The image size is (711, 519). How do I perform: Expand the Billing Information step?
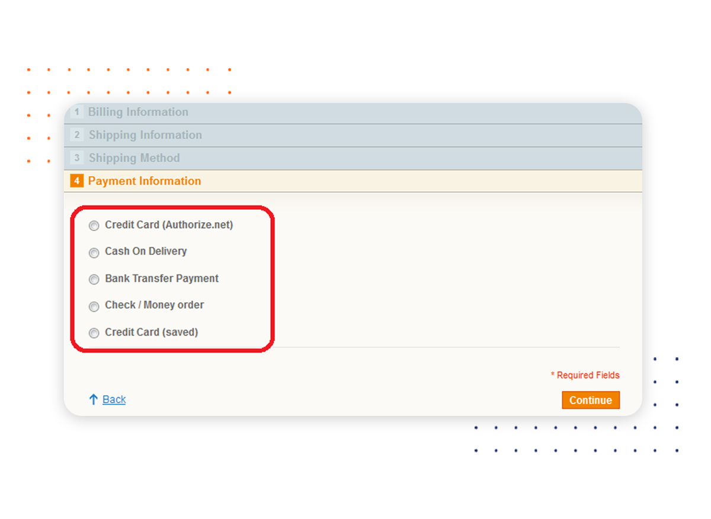pyautogui.click(x=353, y=113)
